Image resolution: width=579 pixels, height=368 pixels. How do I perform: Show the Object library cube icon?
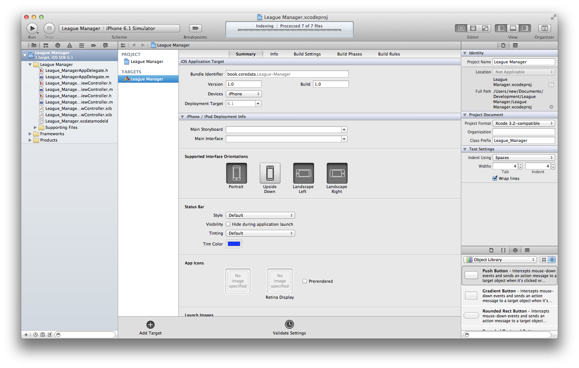point(515,250)
